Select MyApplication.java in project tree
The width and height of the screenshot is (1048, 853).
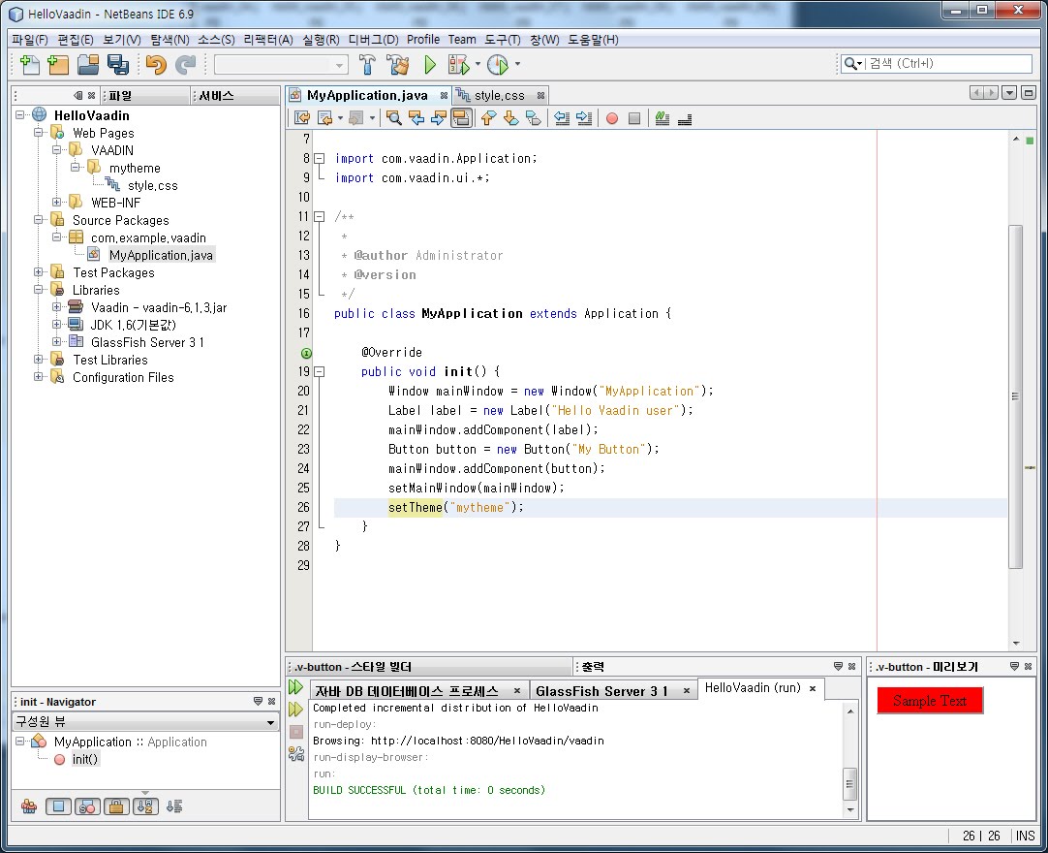[161, 255]
